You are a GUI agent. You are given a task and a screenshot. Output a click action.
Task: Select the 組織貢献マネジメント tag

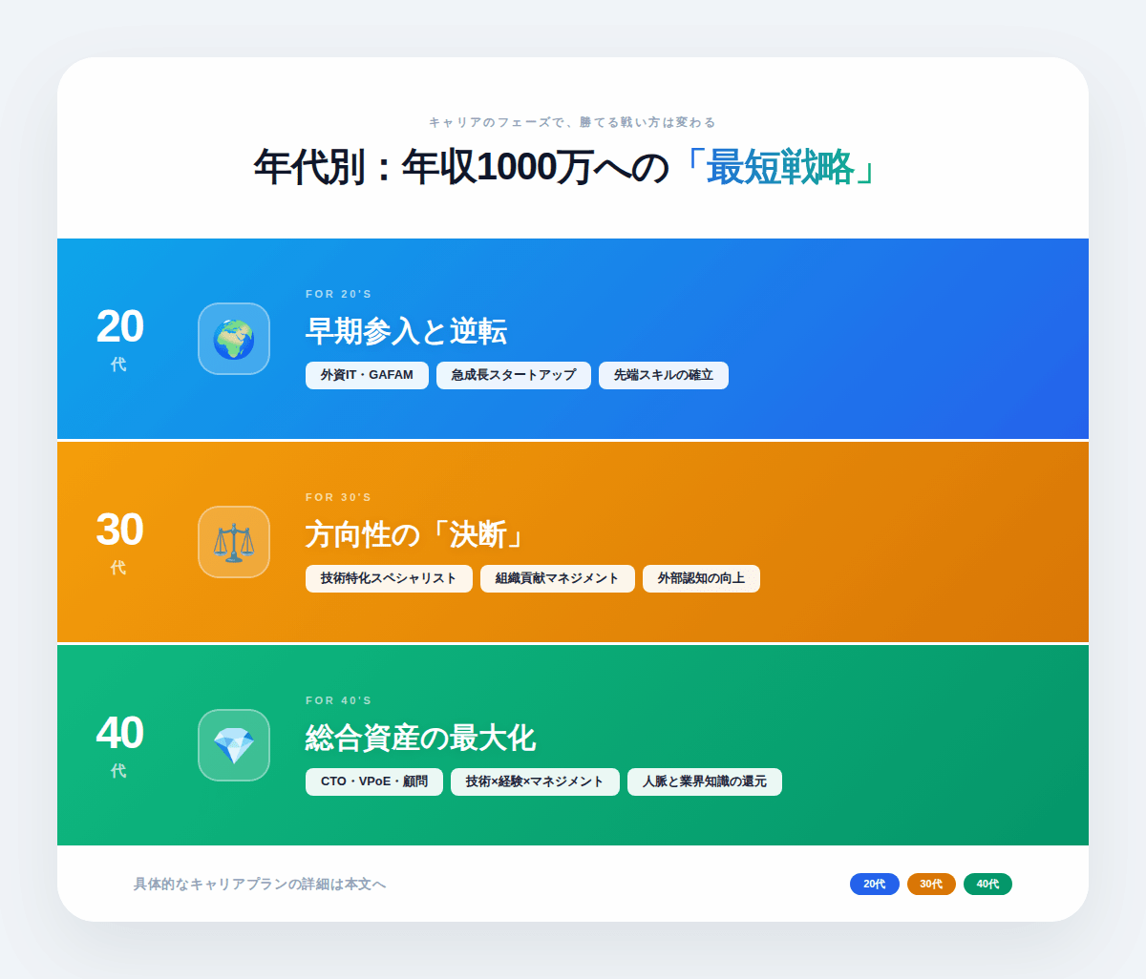click(x=558, y=578)
